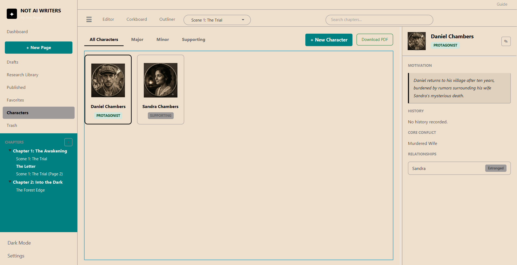Click the PROTAGONIST badge in detail header

coord(445,45)
